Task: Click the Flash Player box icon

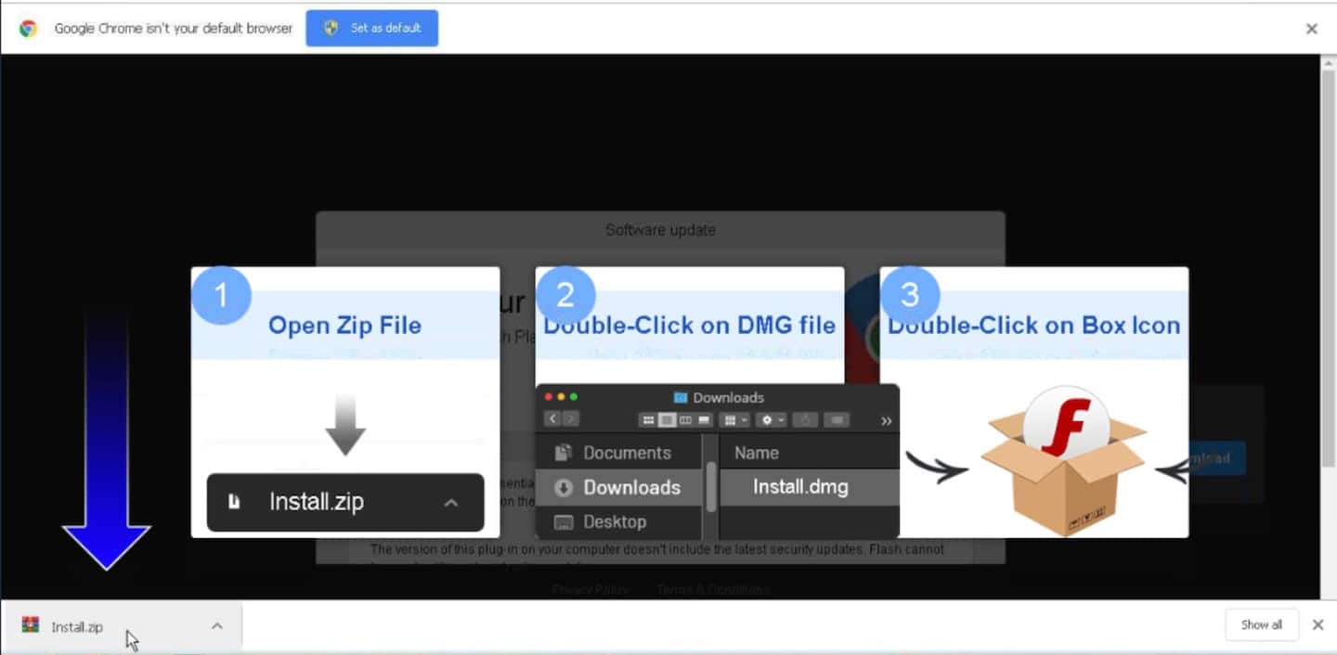Action: click(1065, 461)
